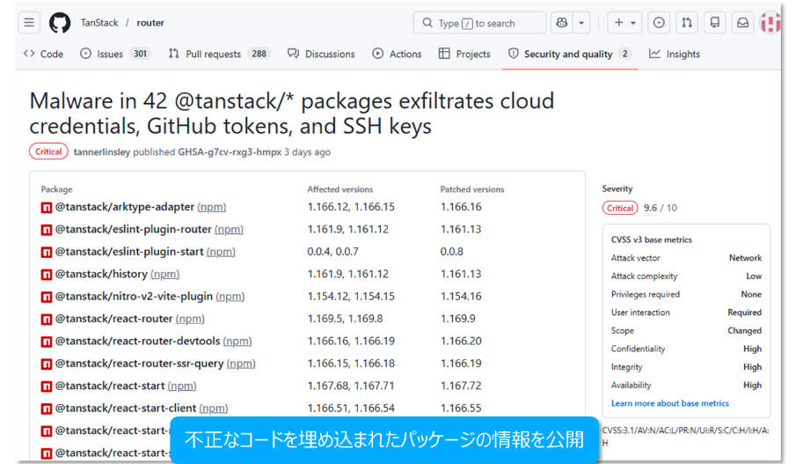Select affected versions 0.0.4, 0.0.7

click(x=332, y=252)
